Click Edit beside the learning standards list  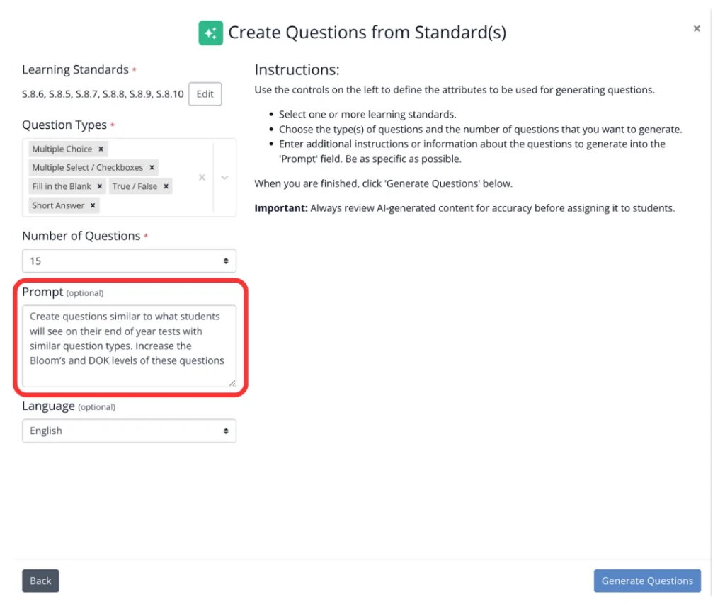click(x=205, y=93)
